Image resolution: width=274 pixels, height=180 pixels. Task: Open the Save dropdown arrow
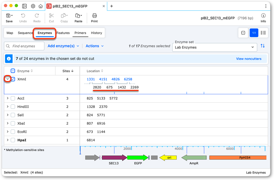12,16
